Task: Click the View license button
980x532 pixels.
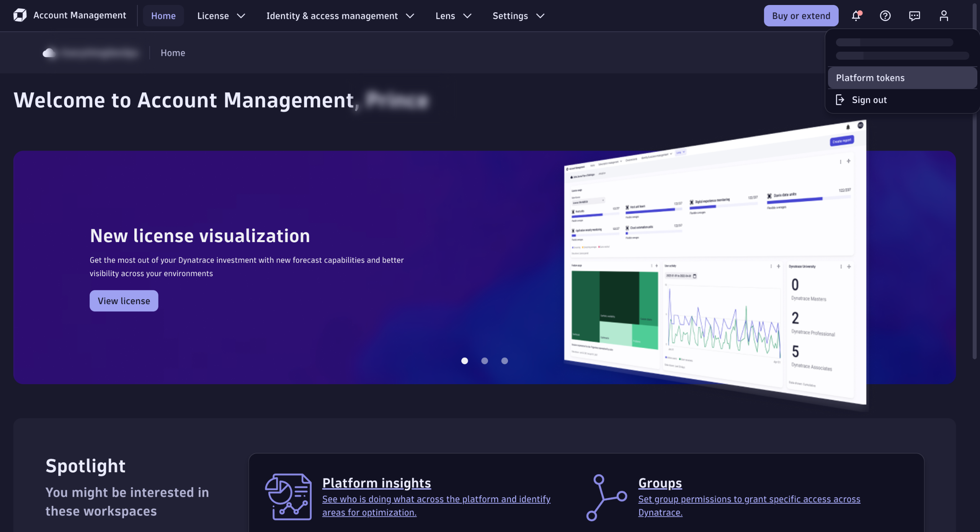Action: click(x=124, y=301)
